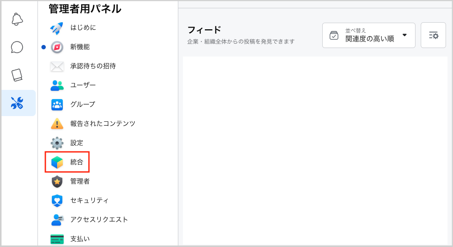Click the フィード heading
453x247 pixels.
tap(204, 30)
